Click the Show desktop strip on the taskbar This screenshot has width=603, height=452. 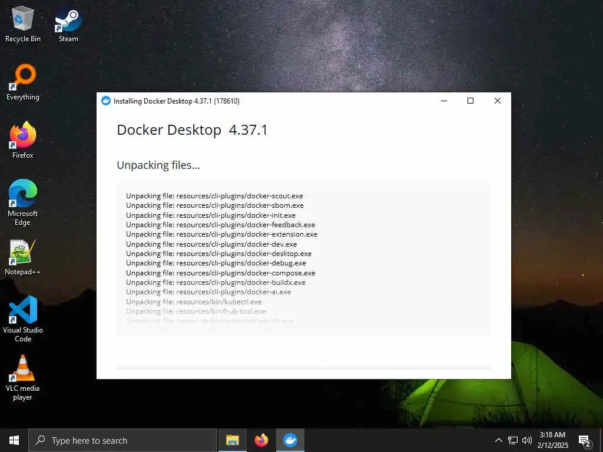pos(601,440)
